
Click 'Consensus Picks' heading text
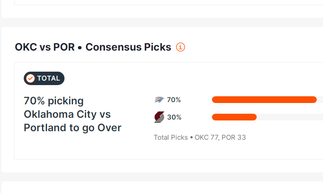pyautogui.click(x=128, y=47)
